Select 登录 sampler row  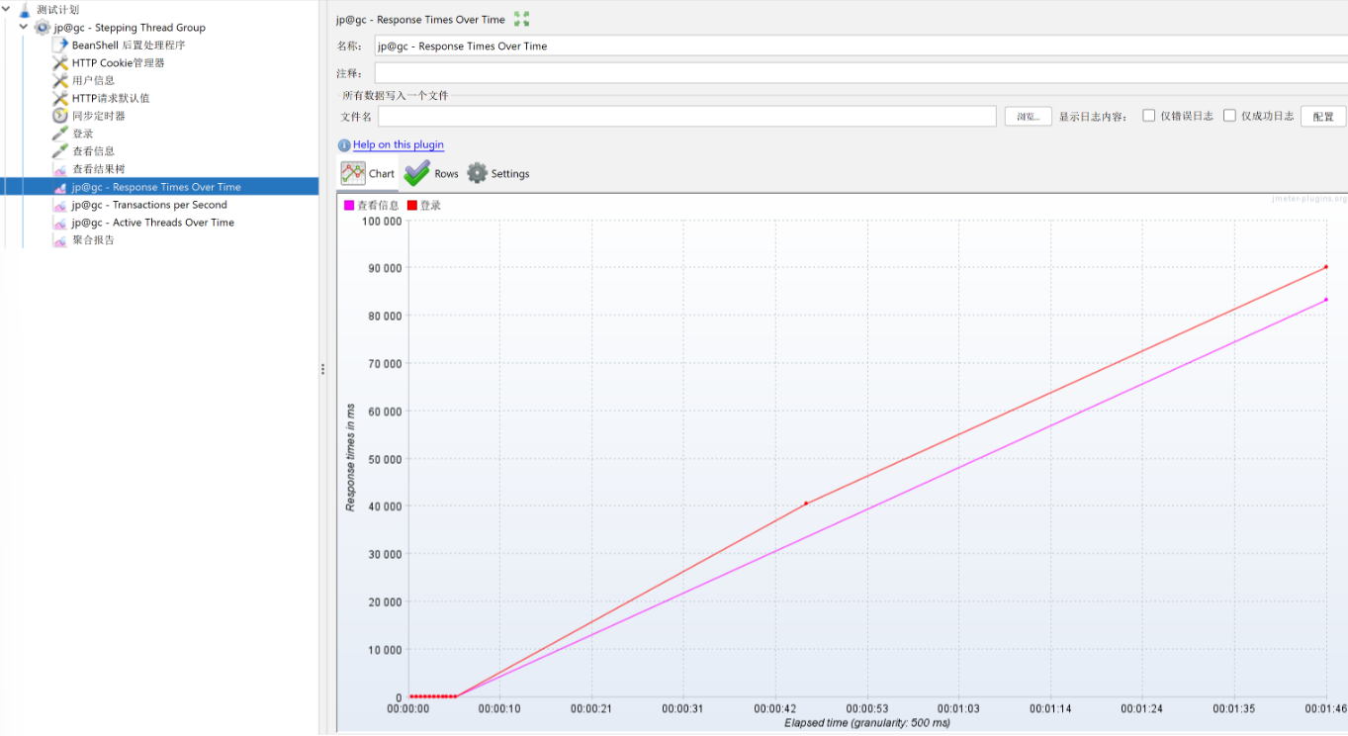(x=82, y=134)
